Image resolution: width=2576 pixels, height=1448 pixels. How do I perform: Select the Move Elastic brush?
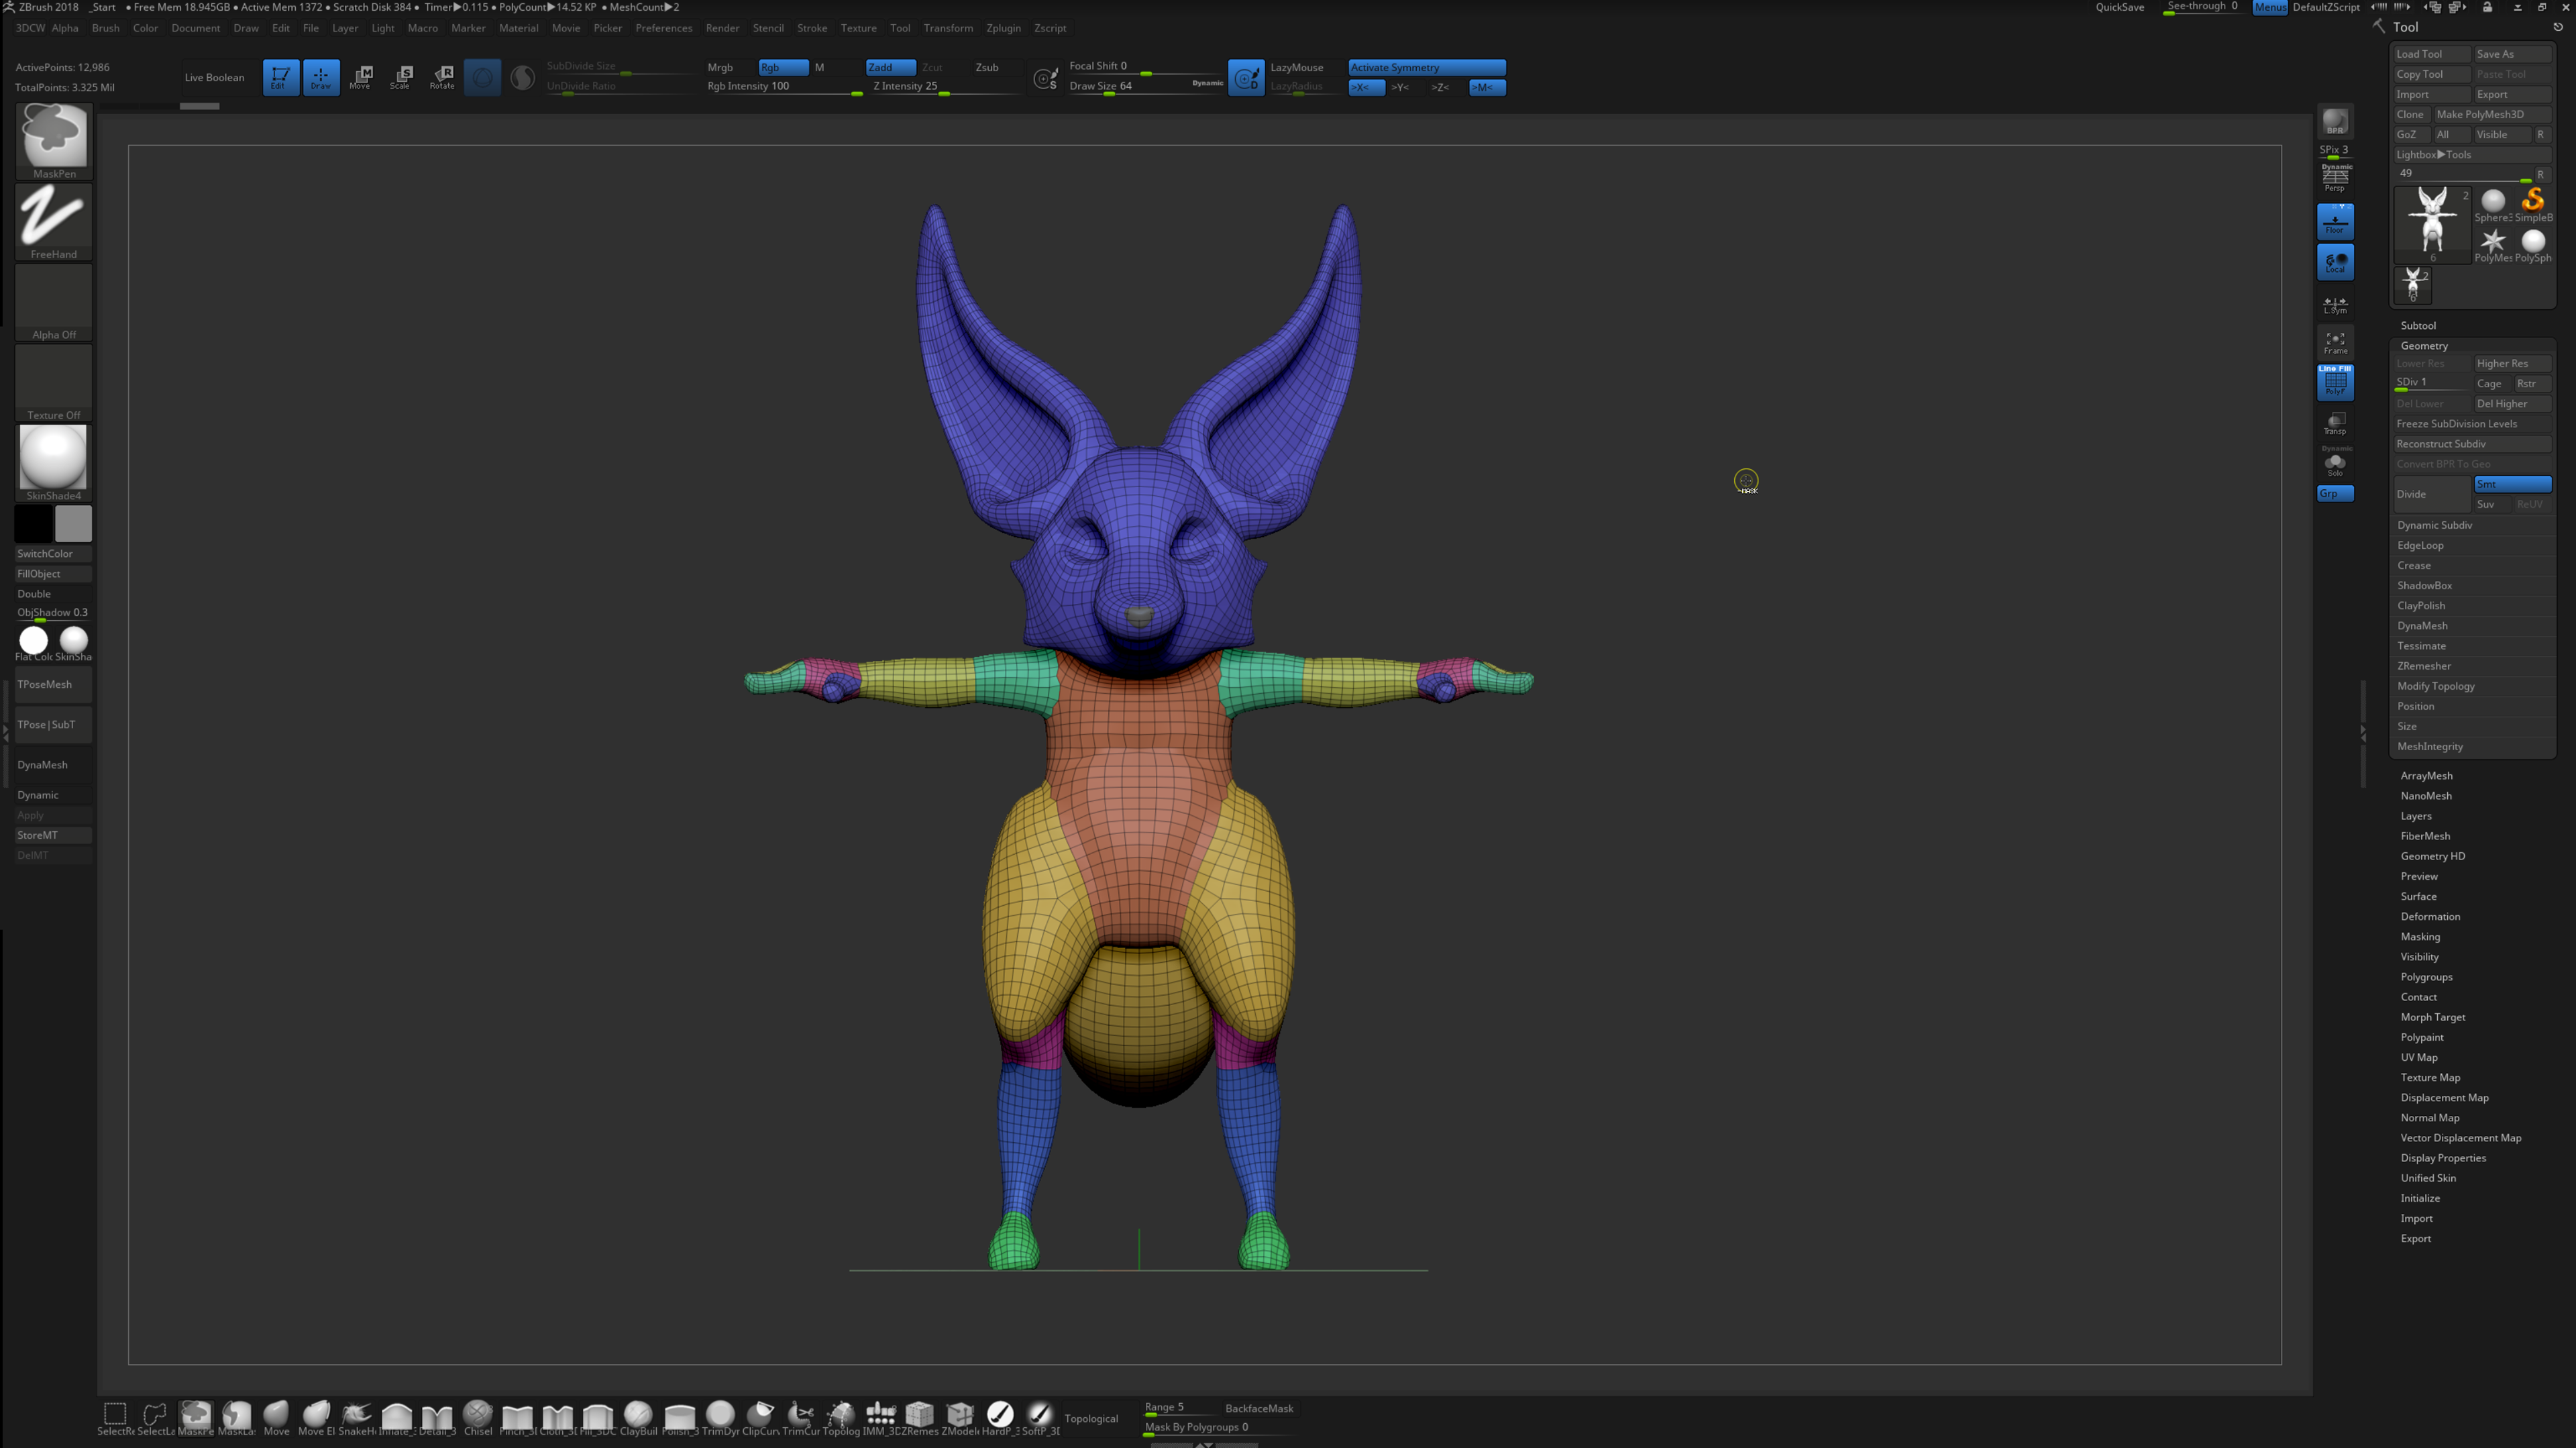[x=316, y=1418]
